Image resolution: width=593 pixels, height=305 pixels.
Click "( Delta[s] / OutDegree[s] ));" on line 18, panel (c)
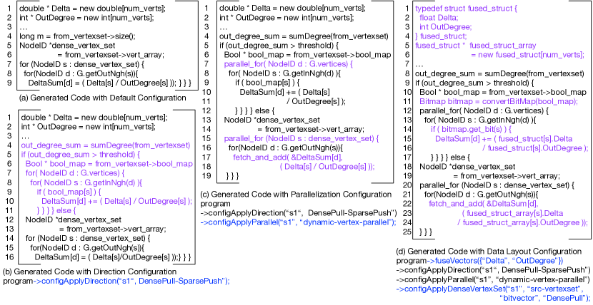click(327, 168)
